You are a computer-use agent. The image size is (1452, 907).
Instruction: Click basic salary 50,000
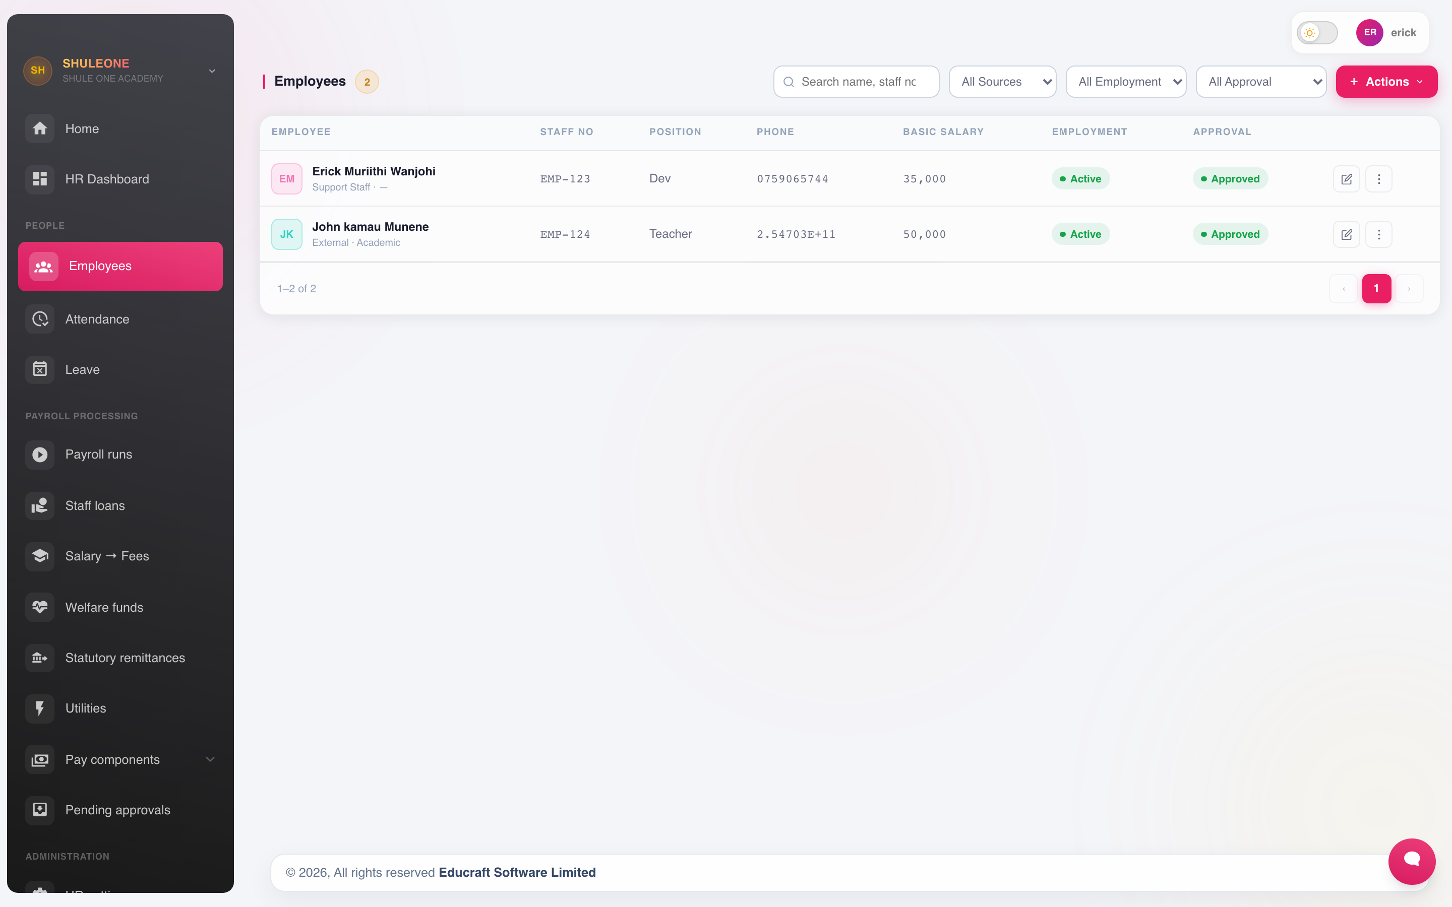click(x=925, y=234)
